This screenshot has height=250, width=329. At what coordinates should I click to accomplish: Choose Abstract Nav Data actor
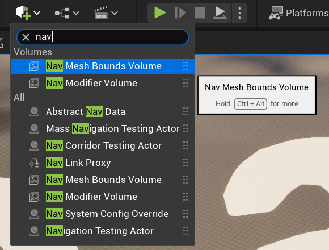pyautogui.click(x=103, y=111)
